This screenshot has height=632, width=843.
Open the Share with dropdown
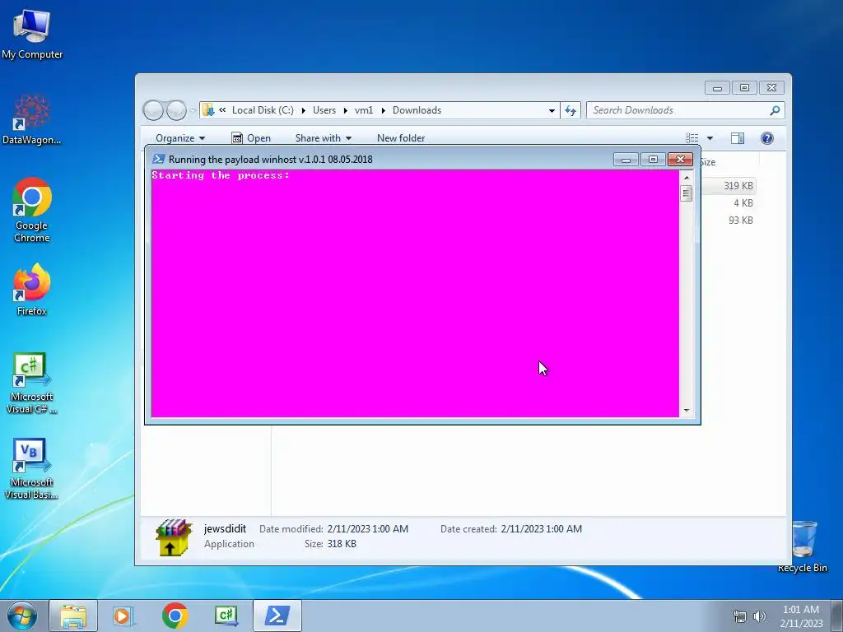[x=323, y=138]
